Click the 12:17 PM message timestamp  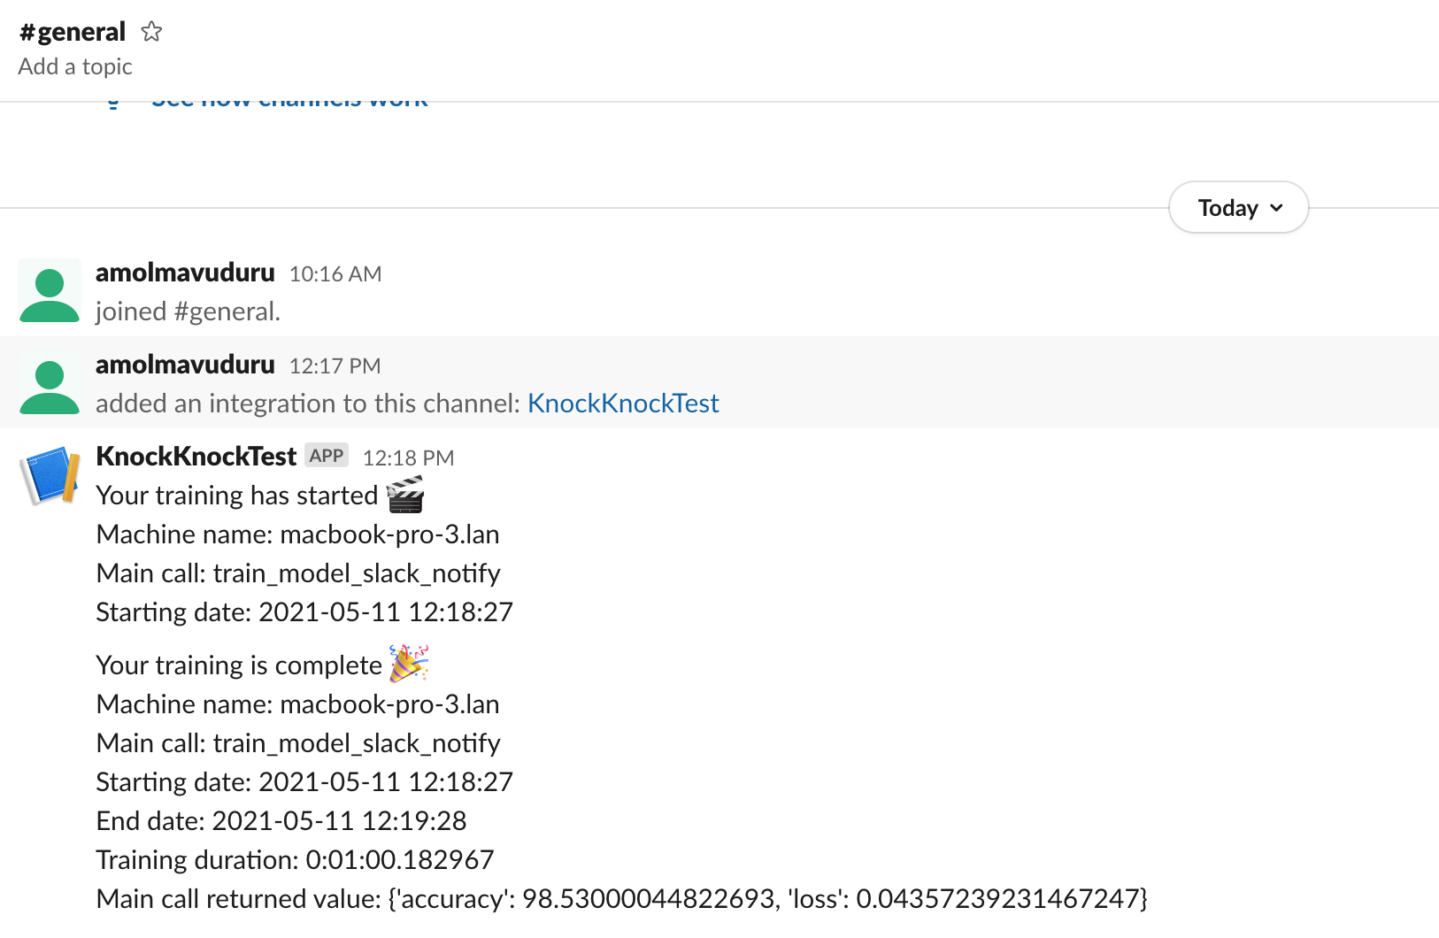click(335, 366)
